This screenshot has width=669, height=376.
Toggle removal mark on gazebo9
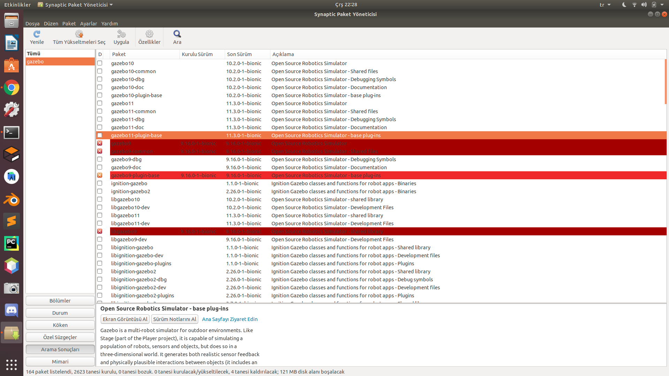pyautogui.click(x=100, y=143)
